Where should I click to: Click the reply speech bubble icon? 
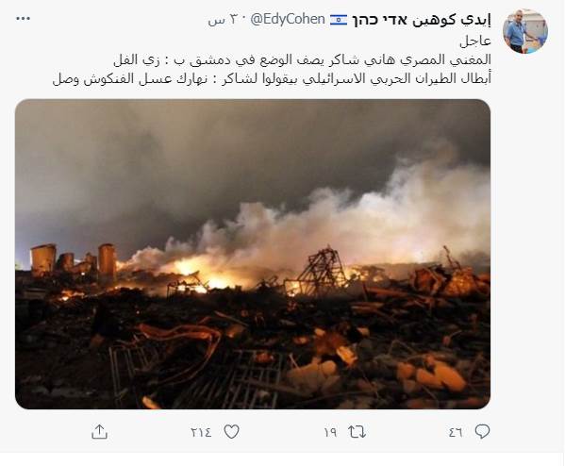pyautogui.click(x=483, y=431)
